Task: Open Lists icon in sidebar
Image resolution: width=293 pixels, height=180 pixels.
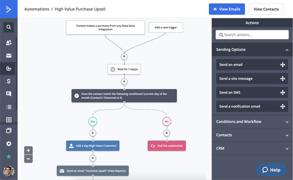Action: 9,107
